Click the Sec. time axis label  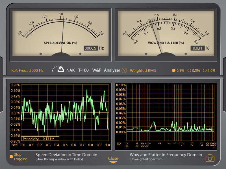click(15, 145)
